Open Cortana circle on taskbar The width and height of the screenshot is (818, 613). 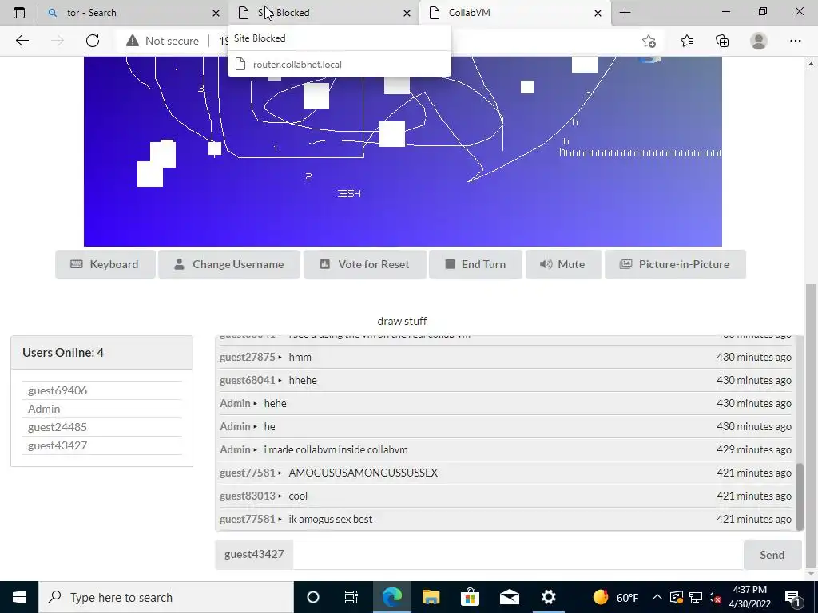(313, 597)
